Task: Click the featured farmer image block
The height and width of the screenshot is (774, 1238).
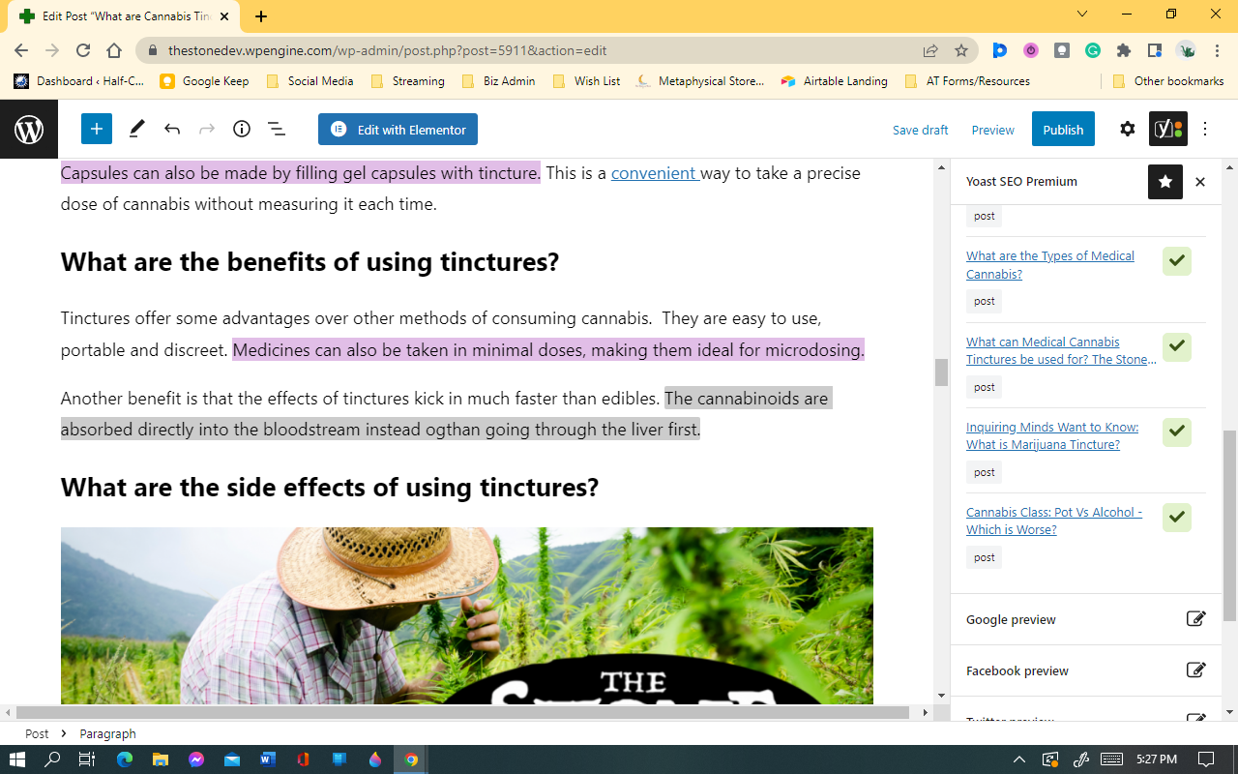Action: [467, 615]
